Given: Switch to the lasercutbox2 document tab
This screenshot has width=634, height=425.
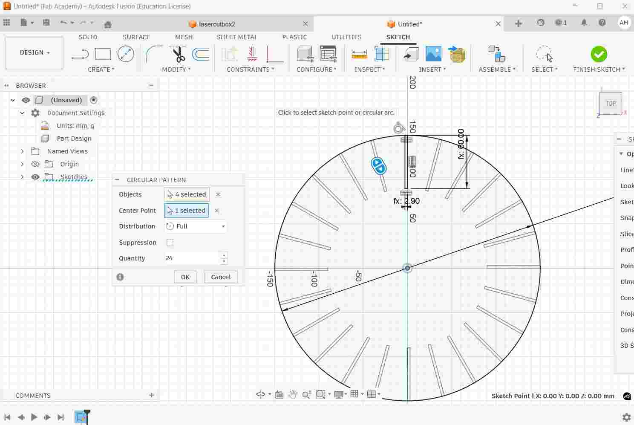Looking at the screenshot, I should 217,24.
